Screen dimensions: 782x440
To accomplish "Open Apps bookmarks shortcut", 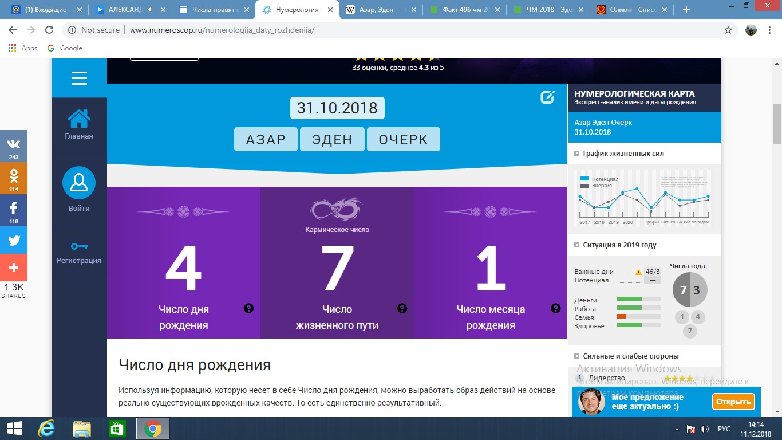I will 23,48.
